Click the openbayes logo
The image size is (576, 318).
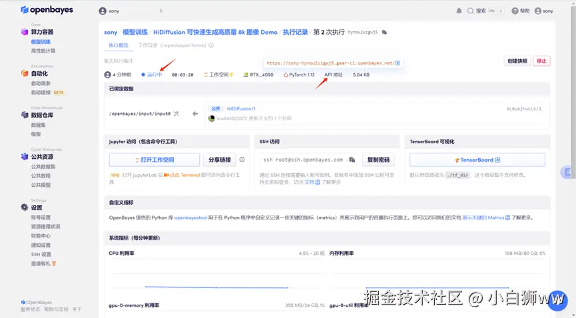click(x=47, y=10)
